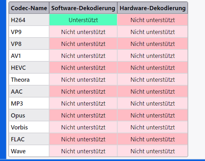The height and width of the screenshot is (161, 205).
Task: Click the FLAC codec name cell
Action: tap(29, 139)
